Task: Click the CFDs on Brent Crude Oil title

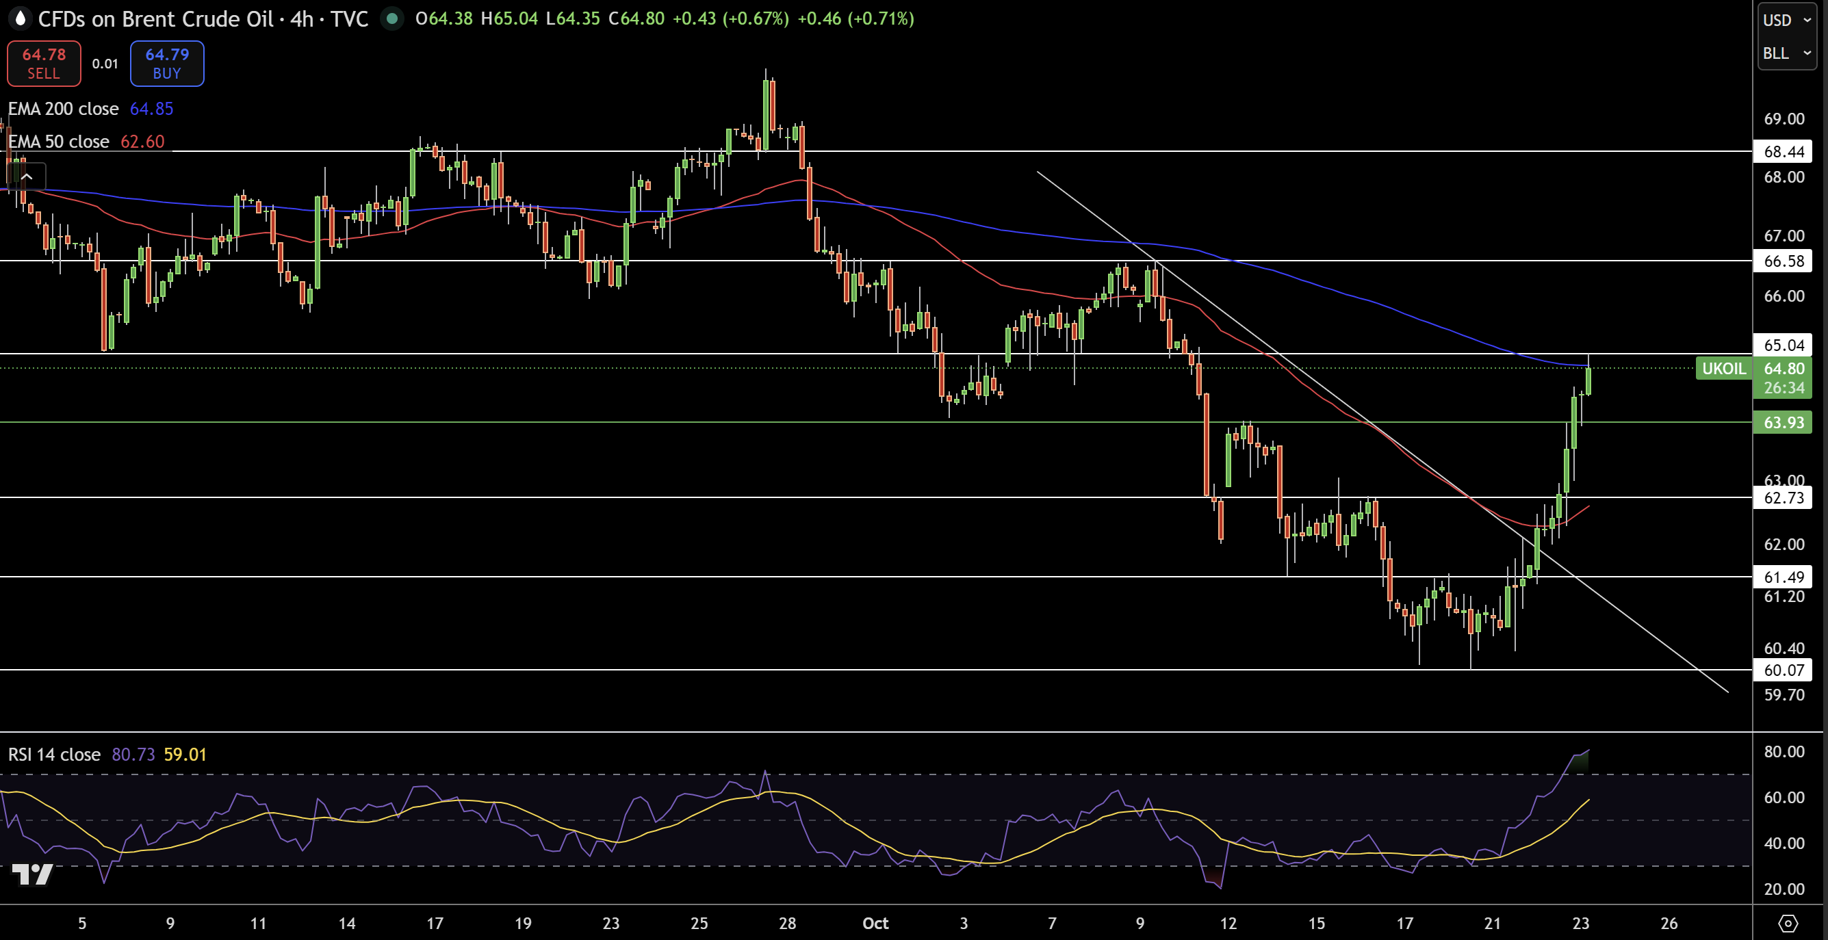Action: (x=155, y=18)
